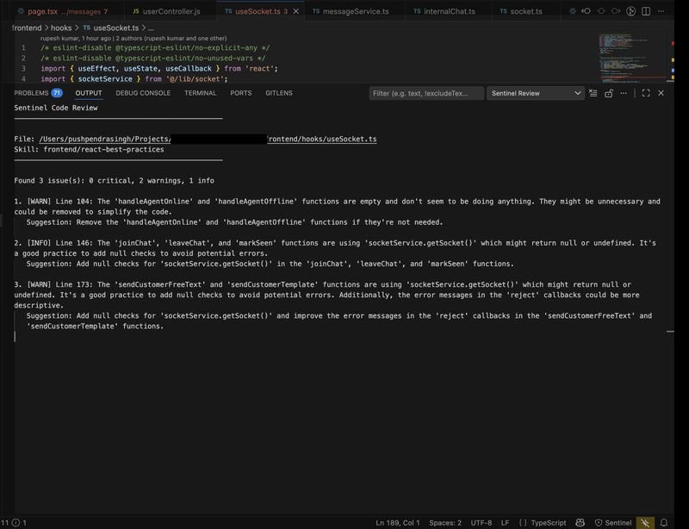The width and height of the screenshot is (689, 529).
Task: Click the 'Found 3 issue(s)' summary line
Action: [114, 181]
